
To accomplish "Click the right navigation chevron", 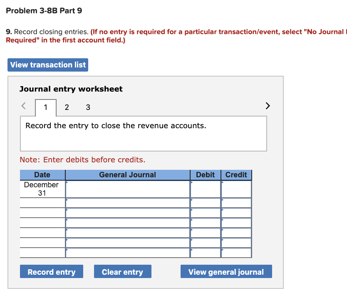I will point(267,106).
